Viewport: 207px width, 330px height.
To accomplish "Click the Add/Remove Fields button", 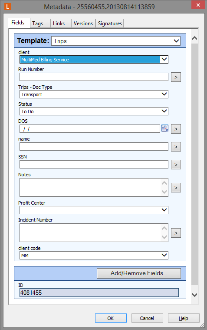I will click(x=138, y=273).
